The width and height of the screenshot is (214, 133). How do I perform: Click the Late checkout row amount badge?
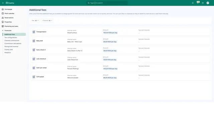(x=110, y=60)
